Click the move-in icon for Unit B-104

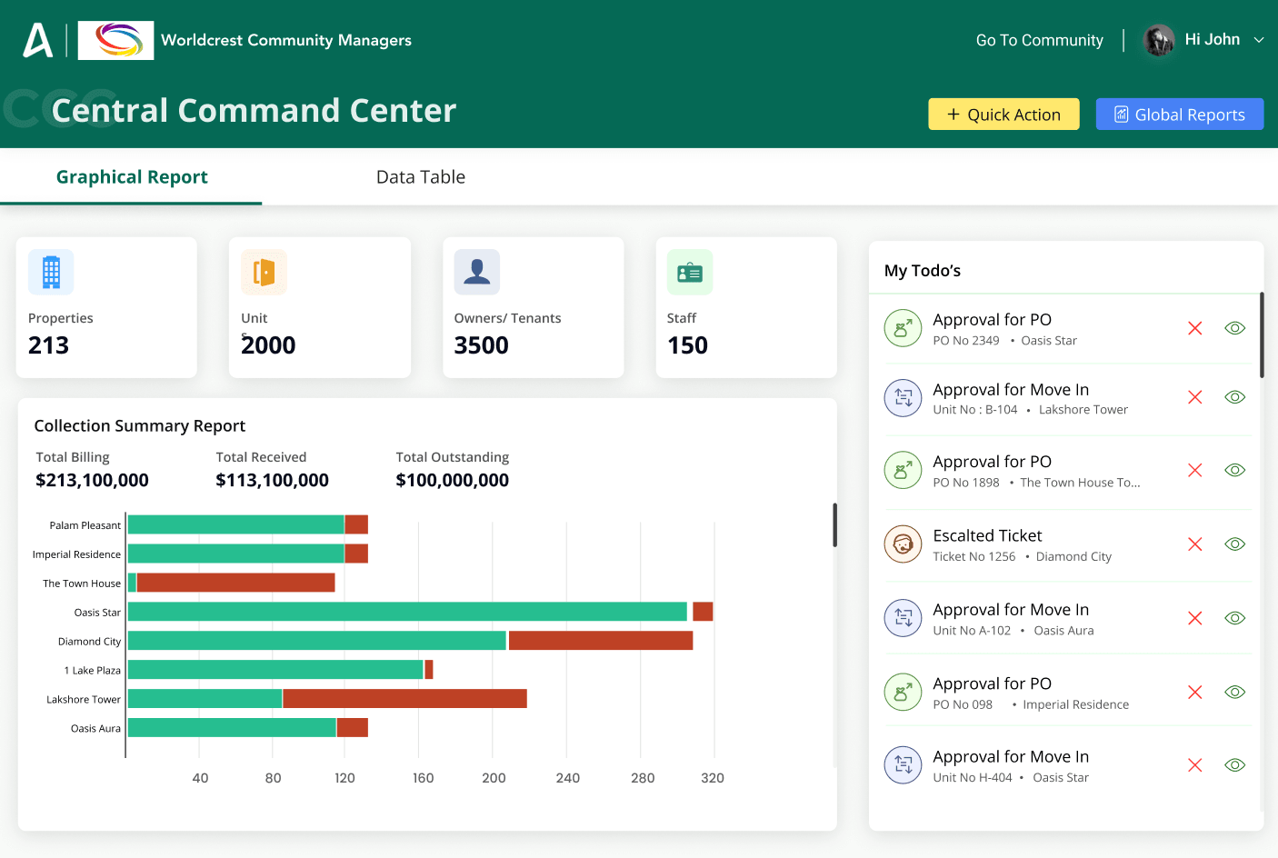click(x=903, y=397)
